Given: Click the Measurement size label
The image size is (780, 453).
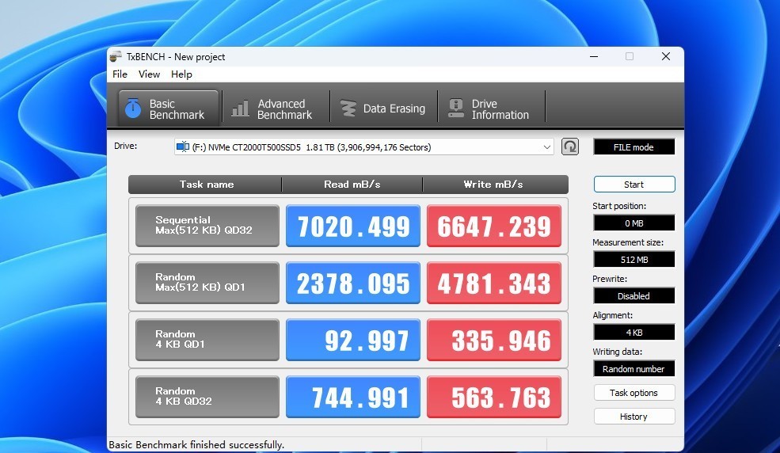Looking at the screenshot, I should click(x=628, y=242).
